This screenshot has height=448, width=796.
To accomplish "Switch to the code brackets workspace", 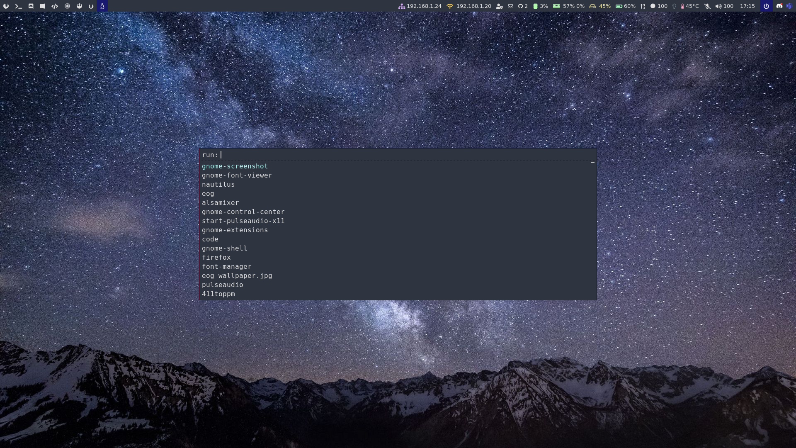I will tap(54, 6).
